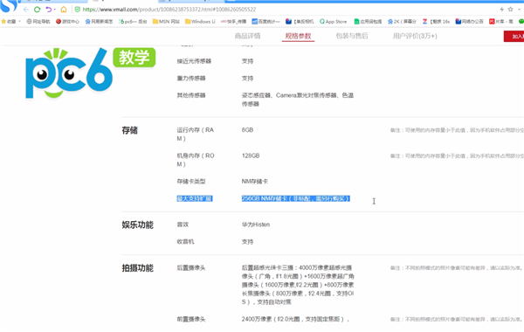Open the 网址导航 bookmark
Screen dimensions: 524x332
[38, 21]
